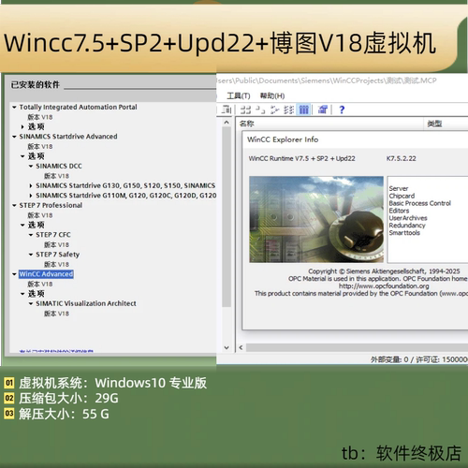Switch to Small Icons view in toolbar
The width and height of the screenshot is (468, 468).
pos(260,110)
